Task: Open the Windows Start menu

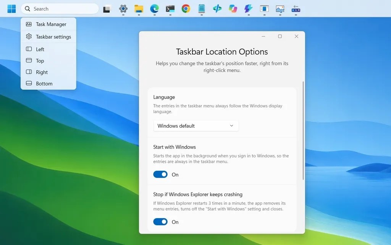Action: [11, 9]
